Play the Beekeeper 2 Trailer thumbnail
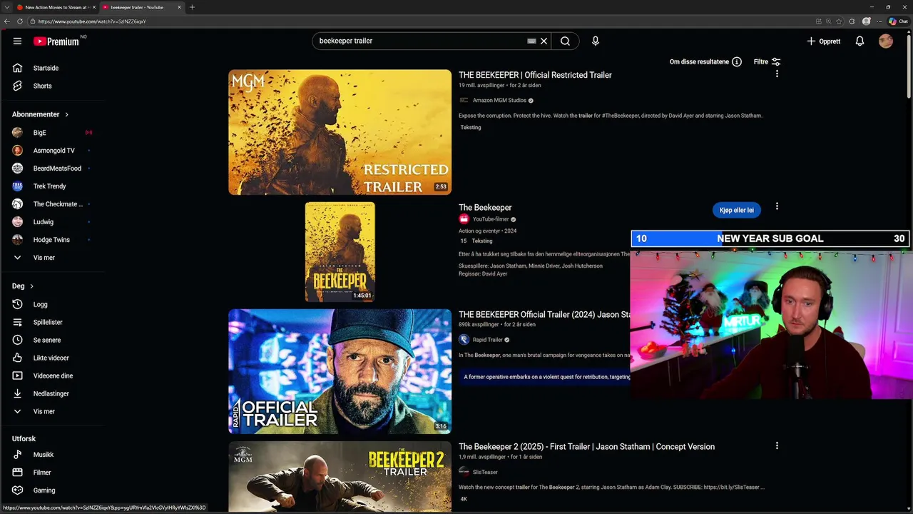 340,477
